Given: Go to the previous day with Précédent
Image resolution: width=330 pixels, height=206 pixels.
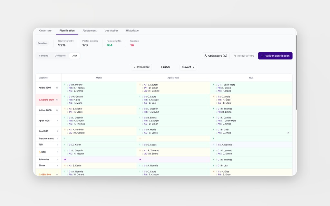Looking at the screenshot, I should click(141, 67).
